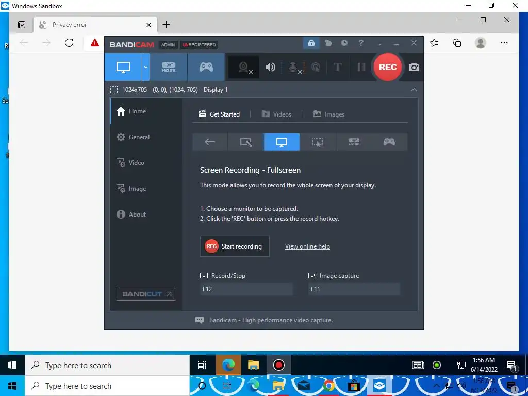528x396 pixels.
Task: Select HDMI mode icon in mode row
Action: pyautogui.click(x=354, y=142)
